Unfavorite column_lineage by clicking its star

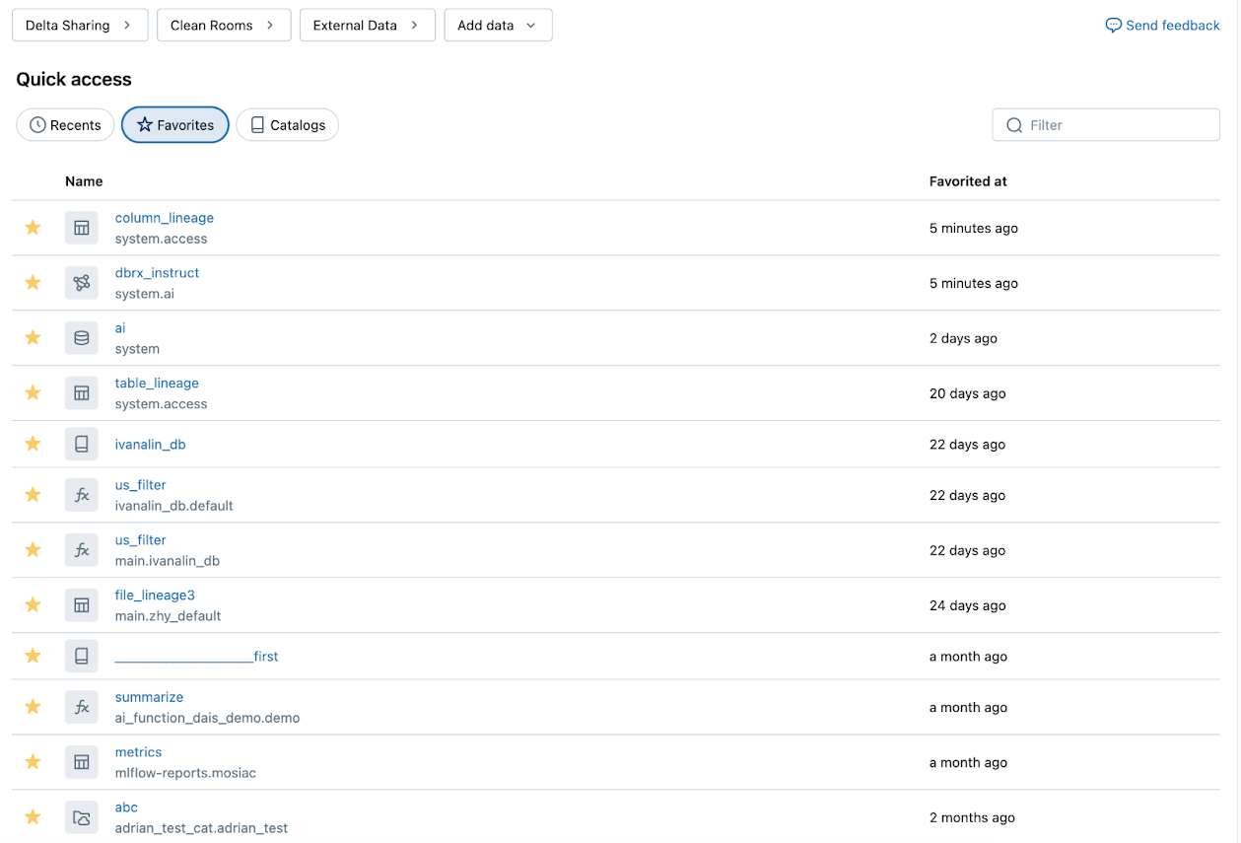[33, 228]
